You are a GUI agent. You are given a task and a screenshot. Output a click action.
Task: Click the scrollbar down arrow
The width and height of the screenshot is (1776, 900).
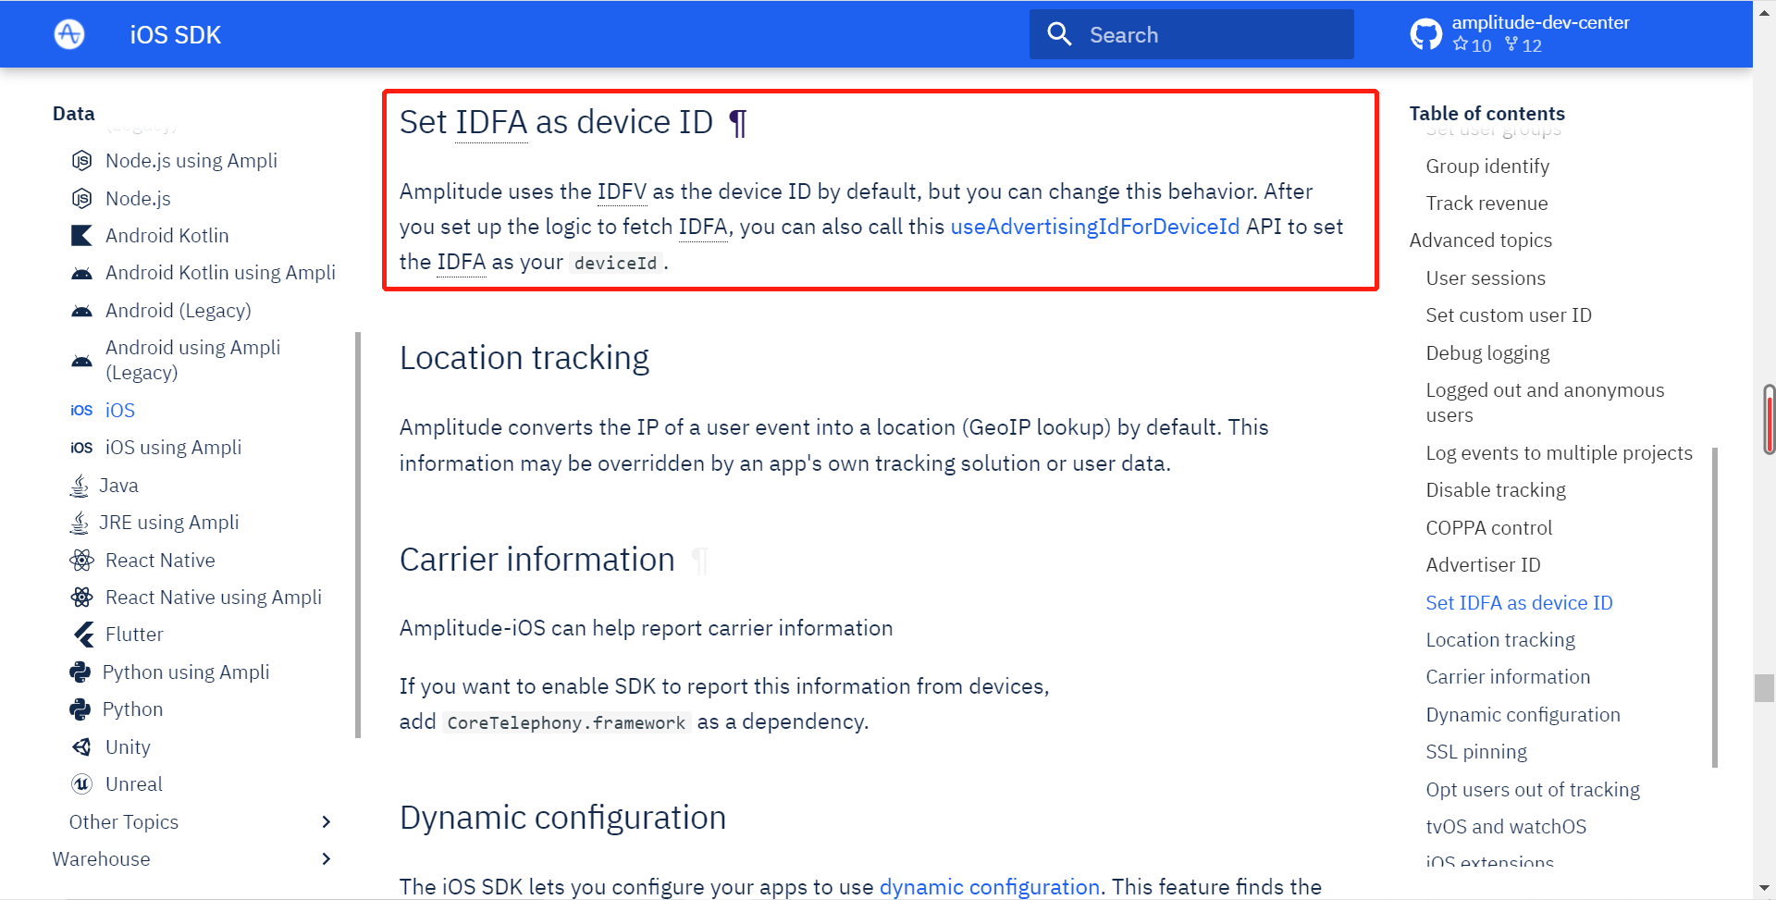[x=1765, y=888]
